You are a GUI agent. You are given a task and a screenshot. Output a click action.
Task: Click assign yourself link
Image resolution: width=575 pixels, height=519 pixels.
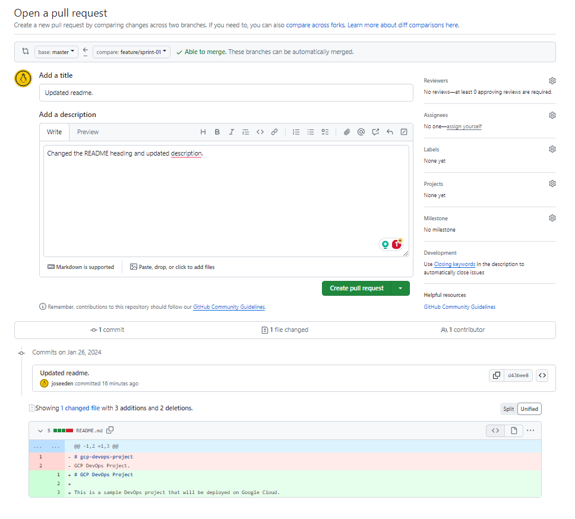(464, 126)
